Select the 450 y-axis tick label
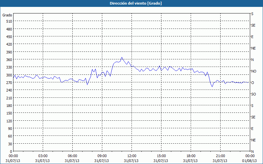The image size is (263, 164). (x=9, y=37)
